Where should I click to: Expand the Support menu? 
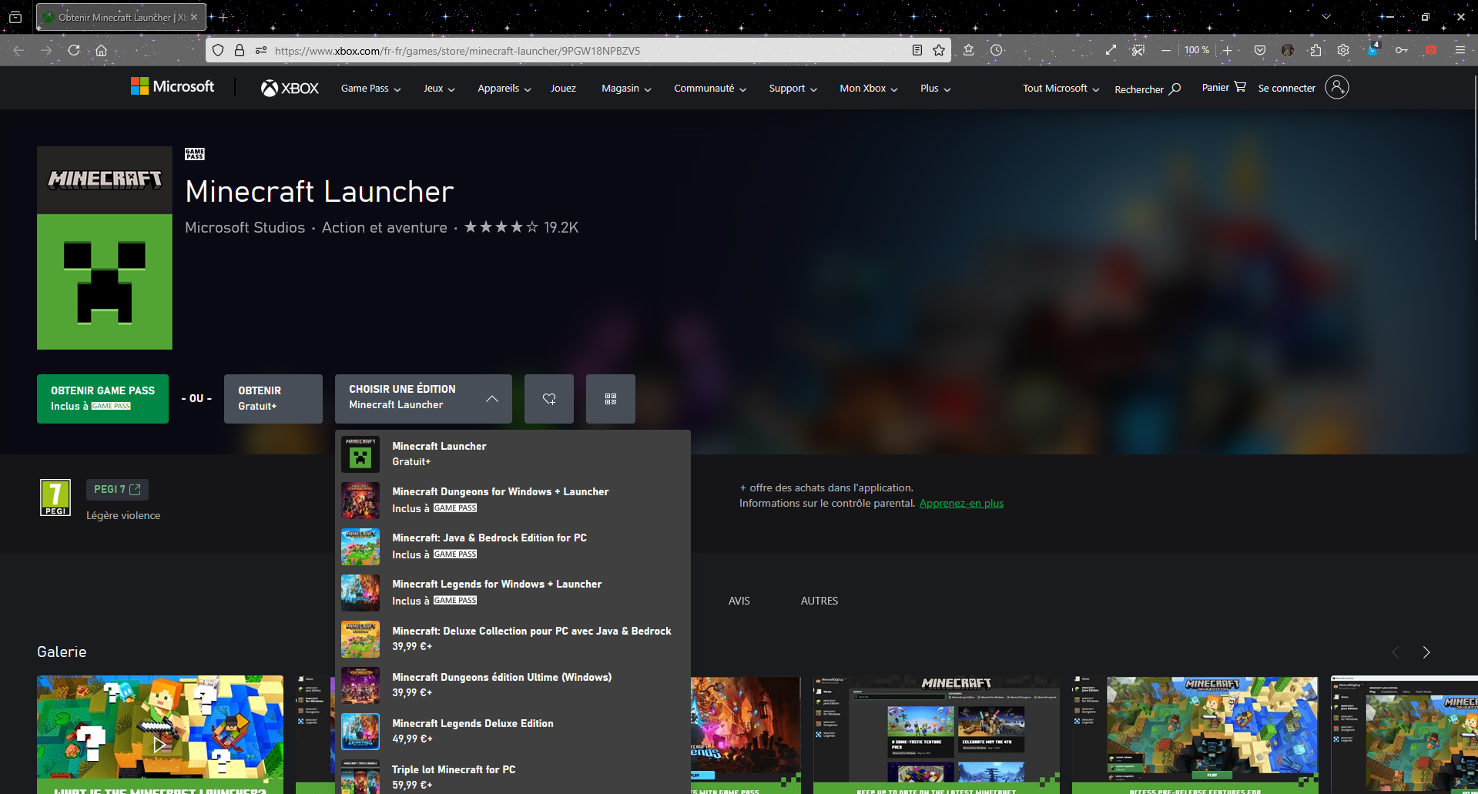(793, 89)
